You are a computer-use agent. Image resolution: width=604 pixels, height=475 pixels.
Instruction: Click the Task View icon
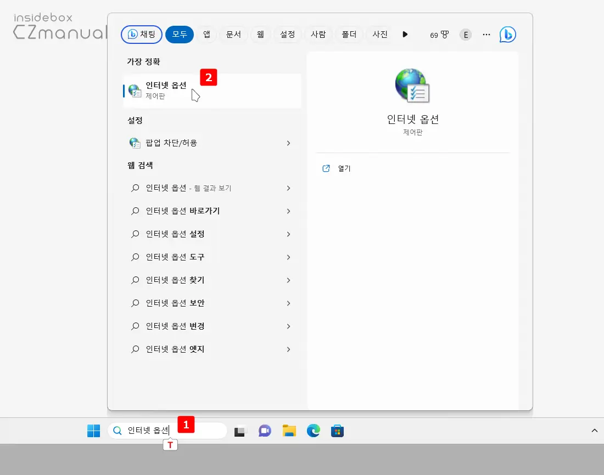(240, 431)
